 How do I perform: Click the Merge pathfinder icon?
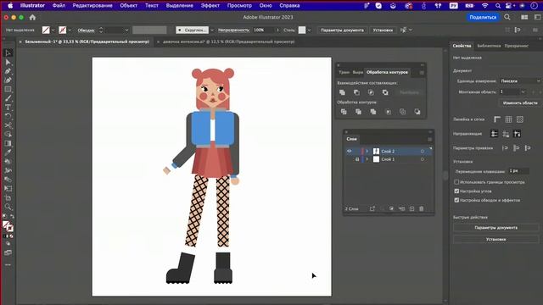click(373, 112)
